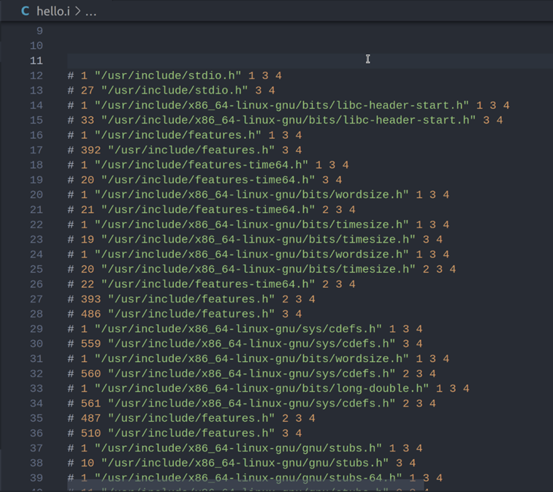Screen dimensions: 553x492
Task: Click line 15 '# 33' libc-header-start.h text
Action: 285,120
